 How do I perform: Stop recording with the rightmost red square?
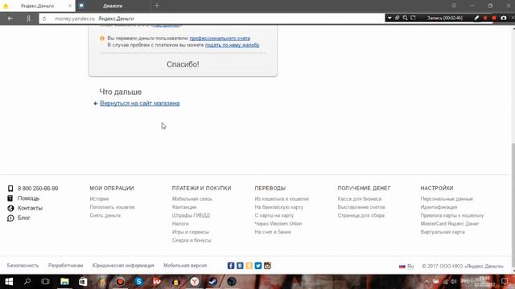(x=494, y=18)
